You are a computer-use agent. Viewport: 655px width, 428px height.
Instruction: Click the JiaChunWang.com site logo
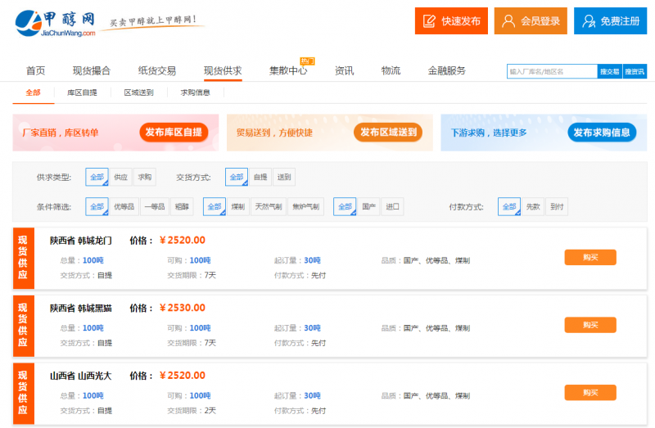(55, 24)
